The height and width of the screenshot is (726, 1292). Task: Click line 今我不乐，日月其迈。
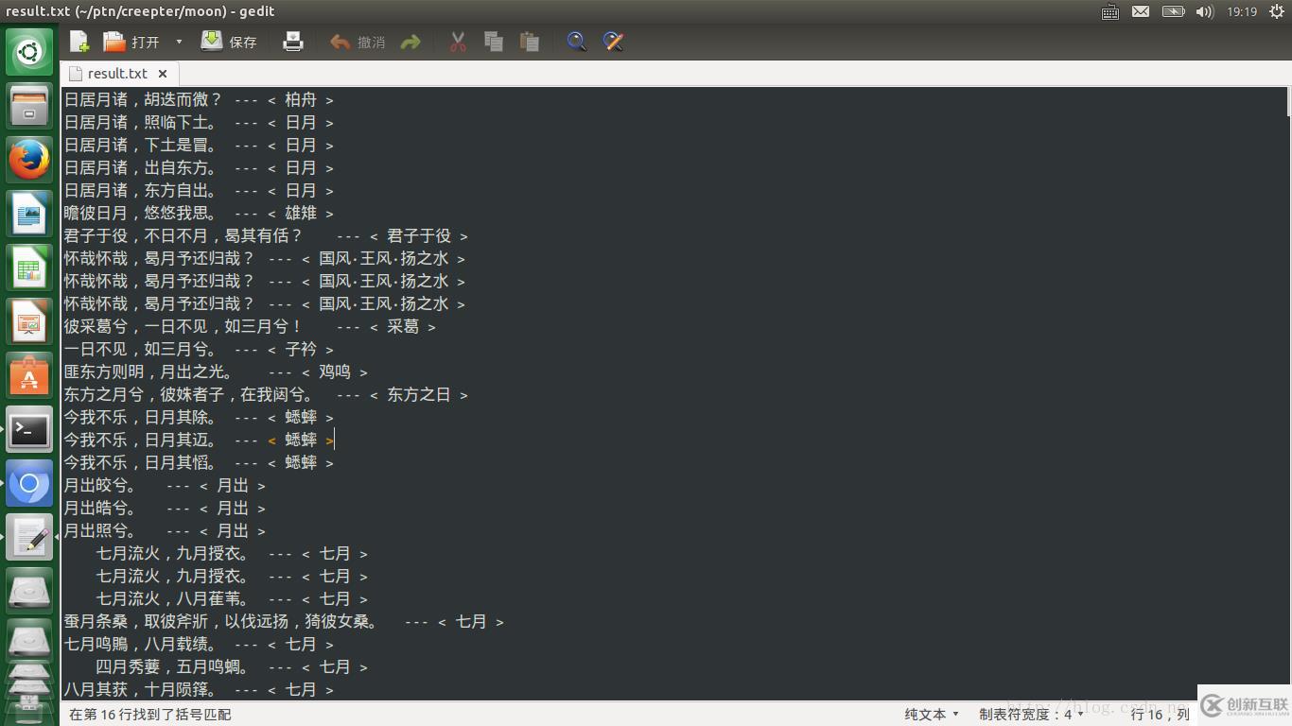coord(199,440)
